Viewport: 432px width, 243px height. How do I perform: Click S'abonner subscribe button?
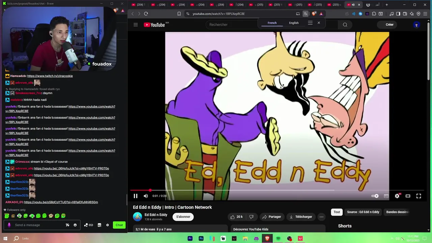click(183, 217)
